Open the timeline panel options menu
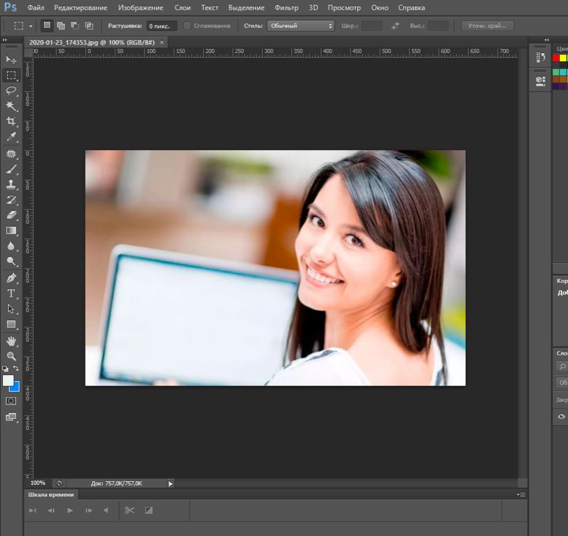The image size is (568, 536). click(521, 494)
